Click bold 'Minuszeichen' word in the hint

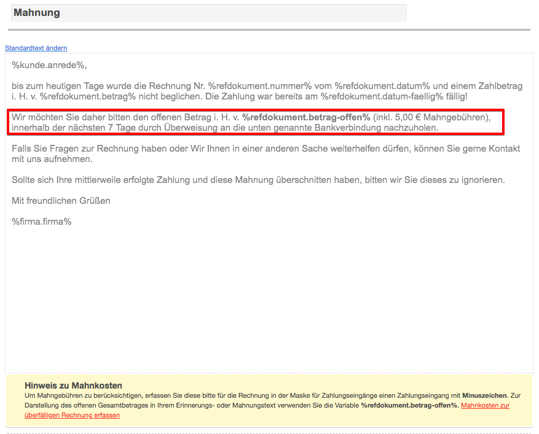point(485,395)
